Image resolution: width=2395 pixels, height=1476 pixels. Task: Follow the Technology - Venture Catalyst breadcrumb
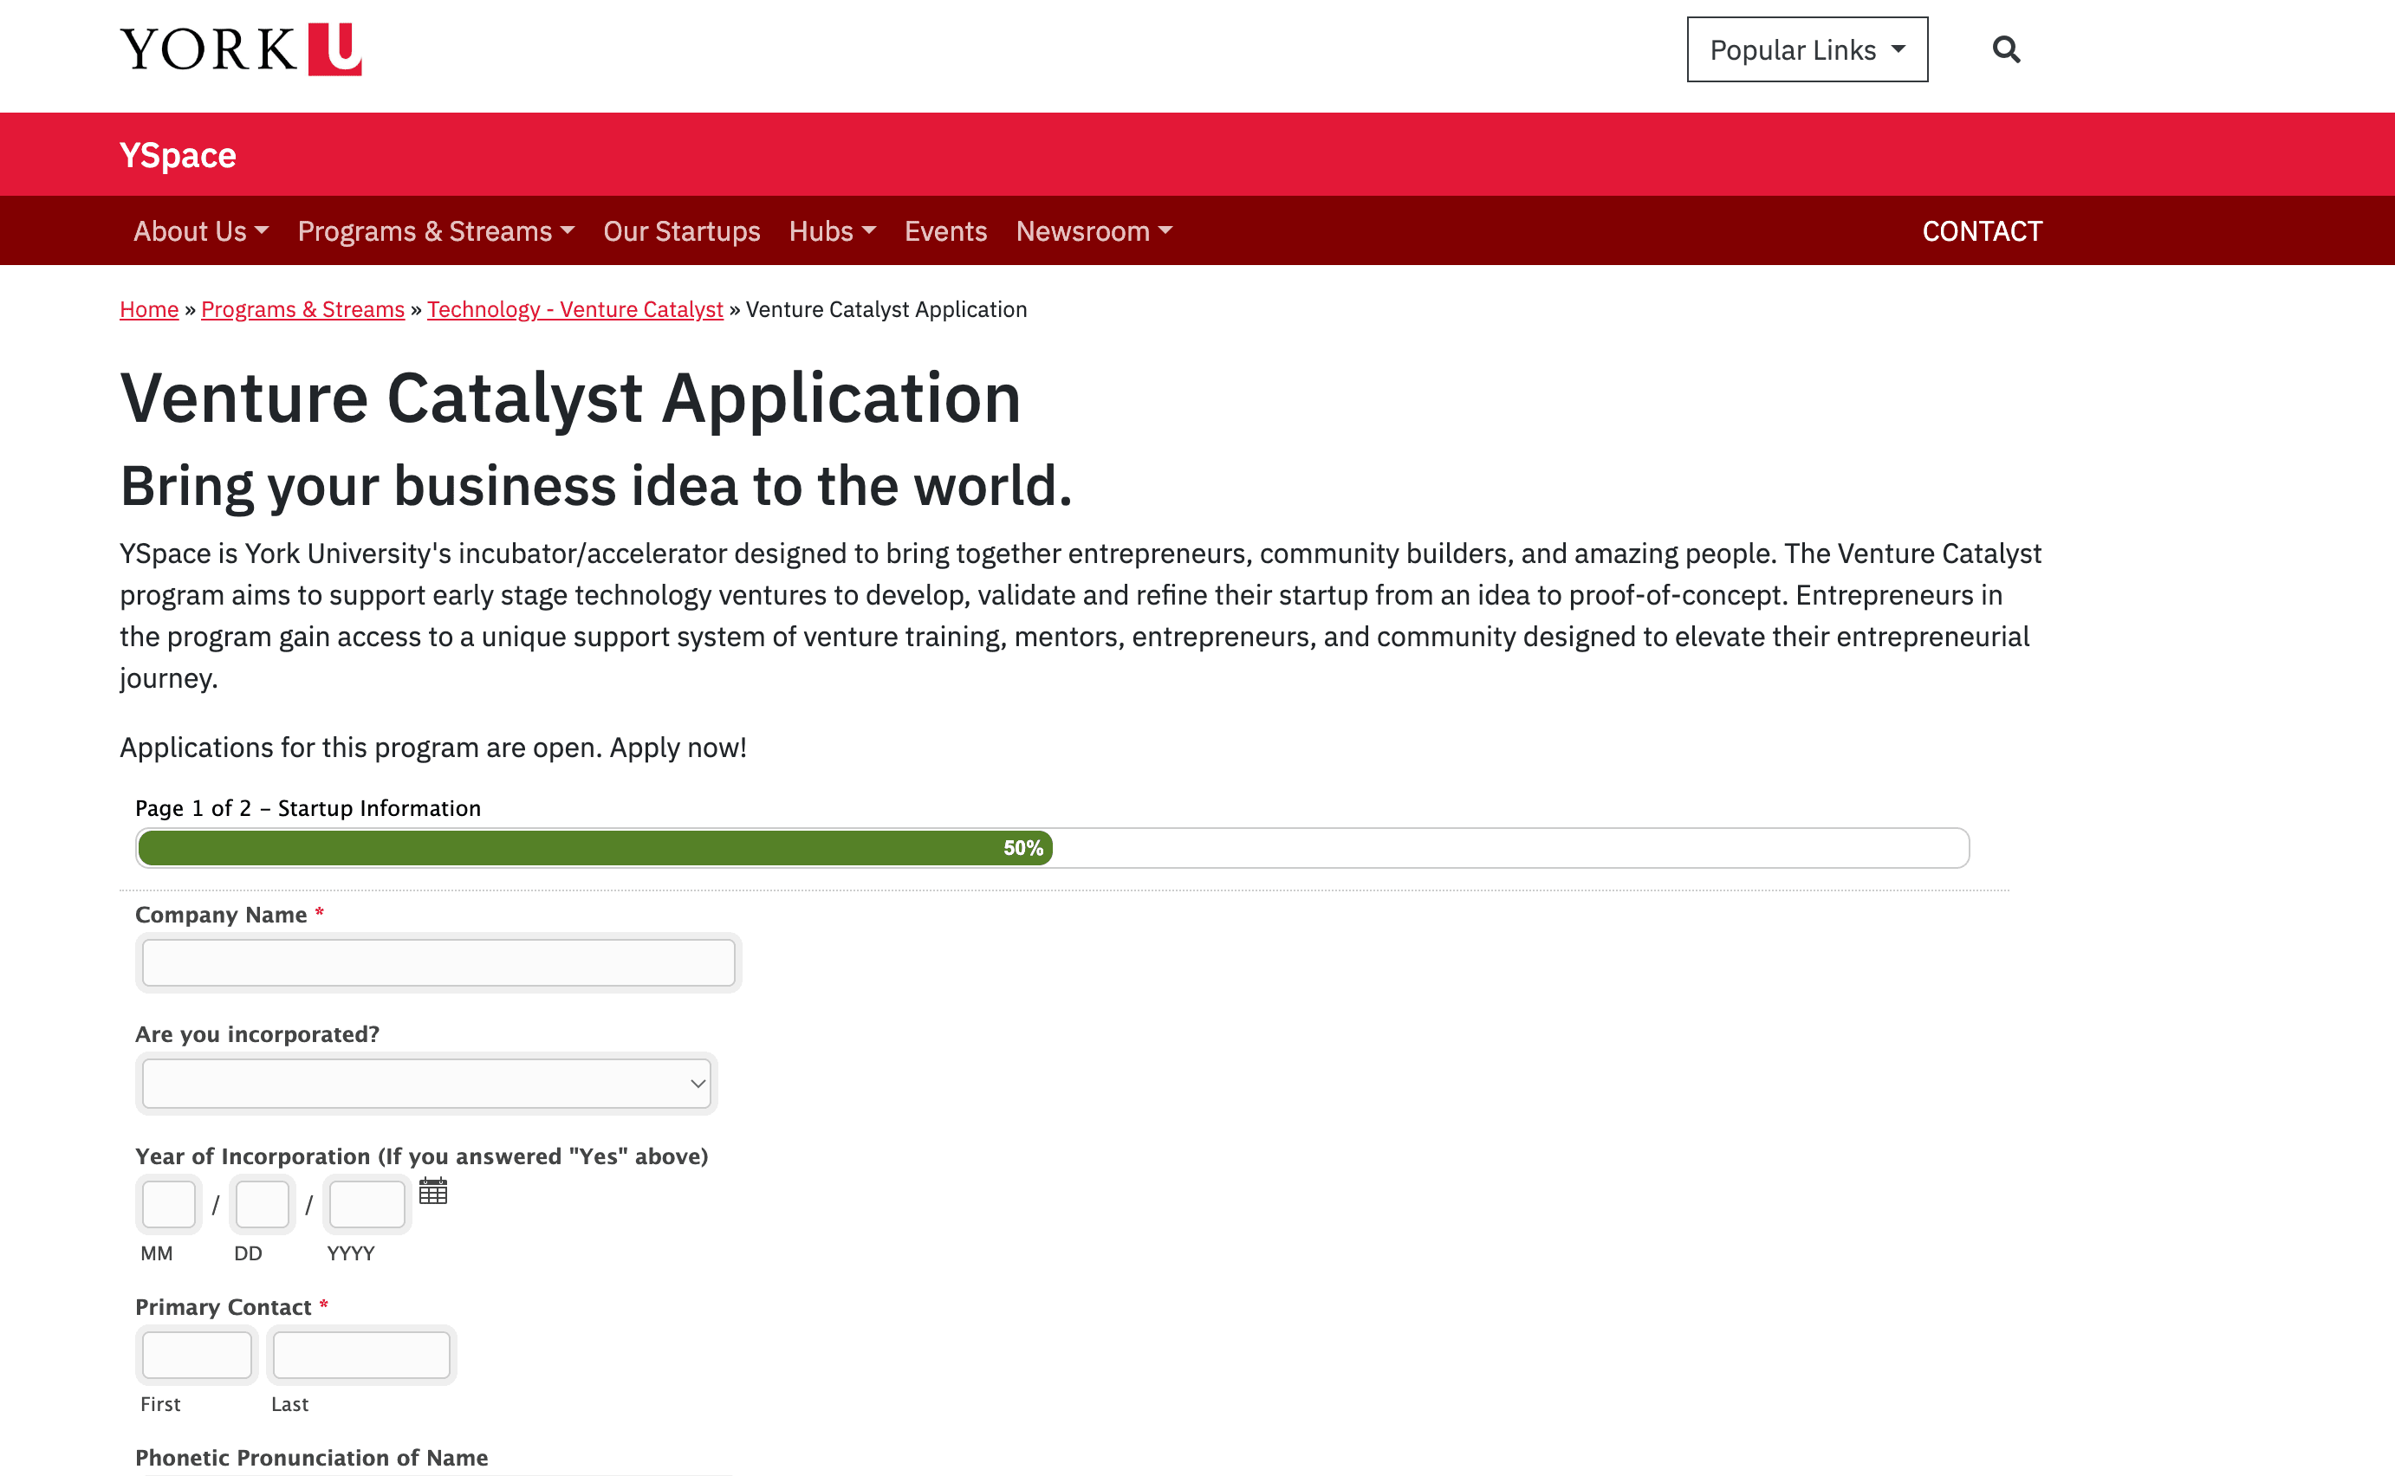(x=575, y=309)
